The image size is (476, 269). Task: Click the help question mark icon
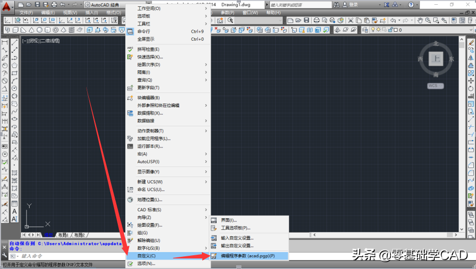(410, 5)
